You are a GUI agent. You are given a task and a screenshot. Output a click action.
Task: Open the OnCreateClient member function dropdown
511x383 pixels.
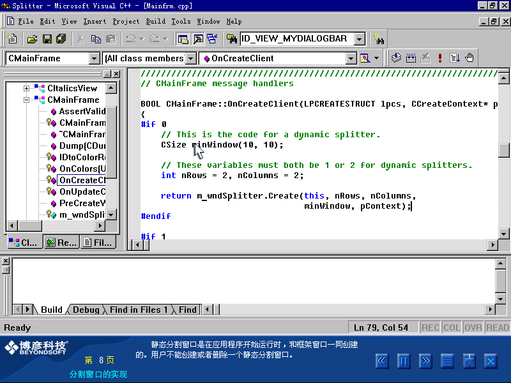pos(351,58)
